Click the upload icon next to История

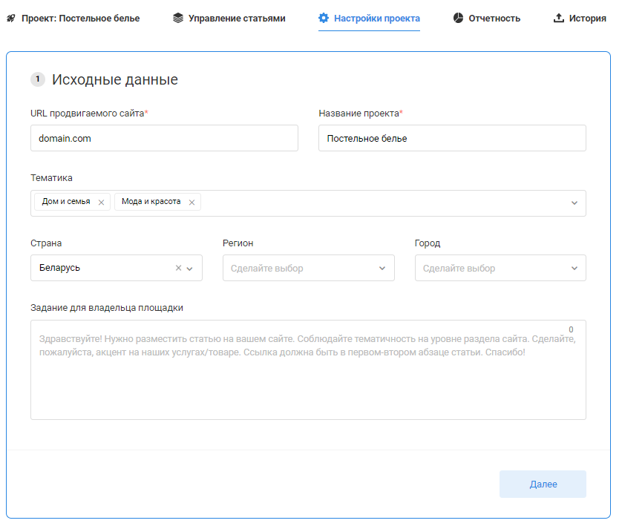pos(559,19)
